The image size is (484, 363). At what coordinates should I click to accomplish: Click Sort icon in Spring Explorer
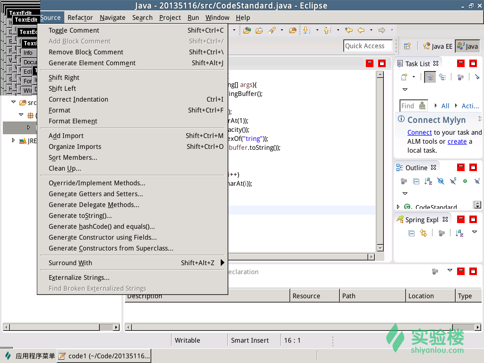(x=459, y=233)
